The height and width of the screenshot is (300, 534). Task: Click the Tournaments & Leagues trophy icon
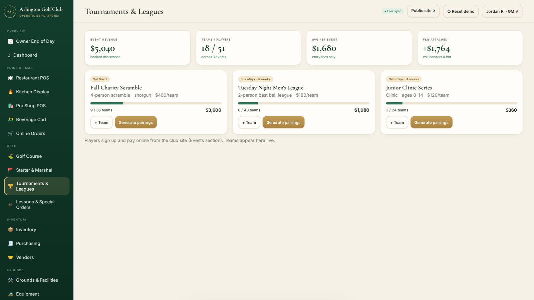[10, 186]
